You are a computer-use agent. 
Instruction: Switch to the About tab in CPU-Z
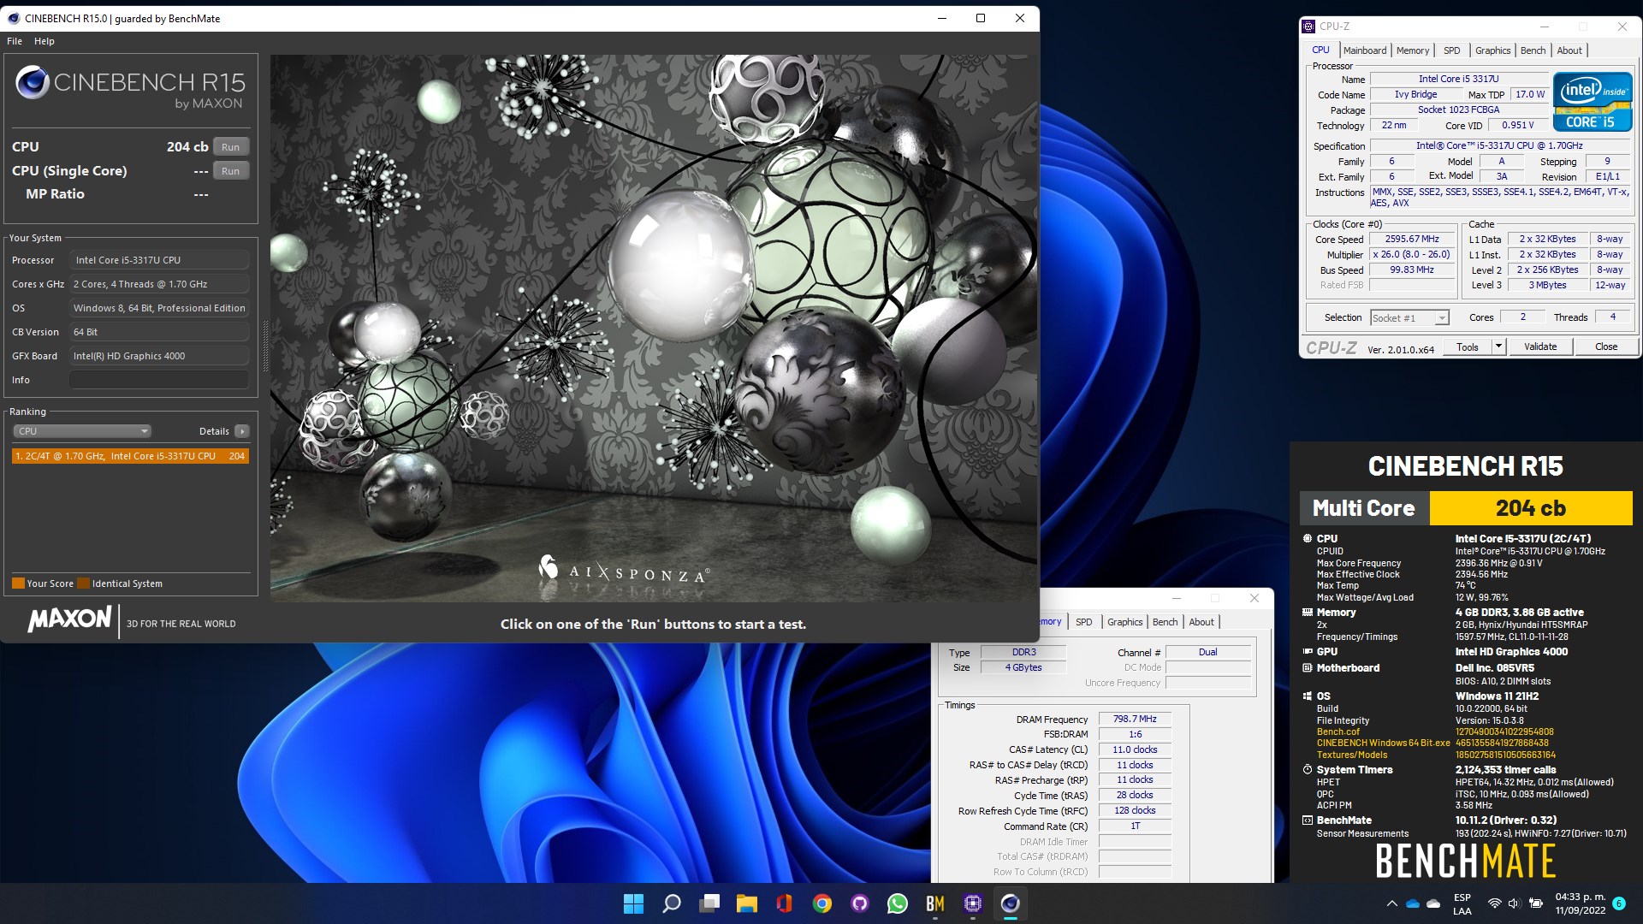pos(1569,50)
